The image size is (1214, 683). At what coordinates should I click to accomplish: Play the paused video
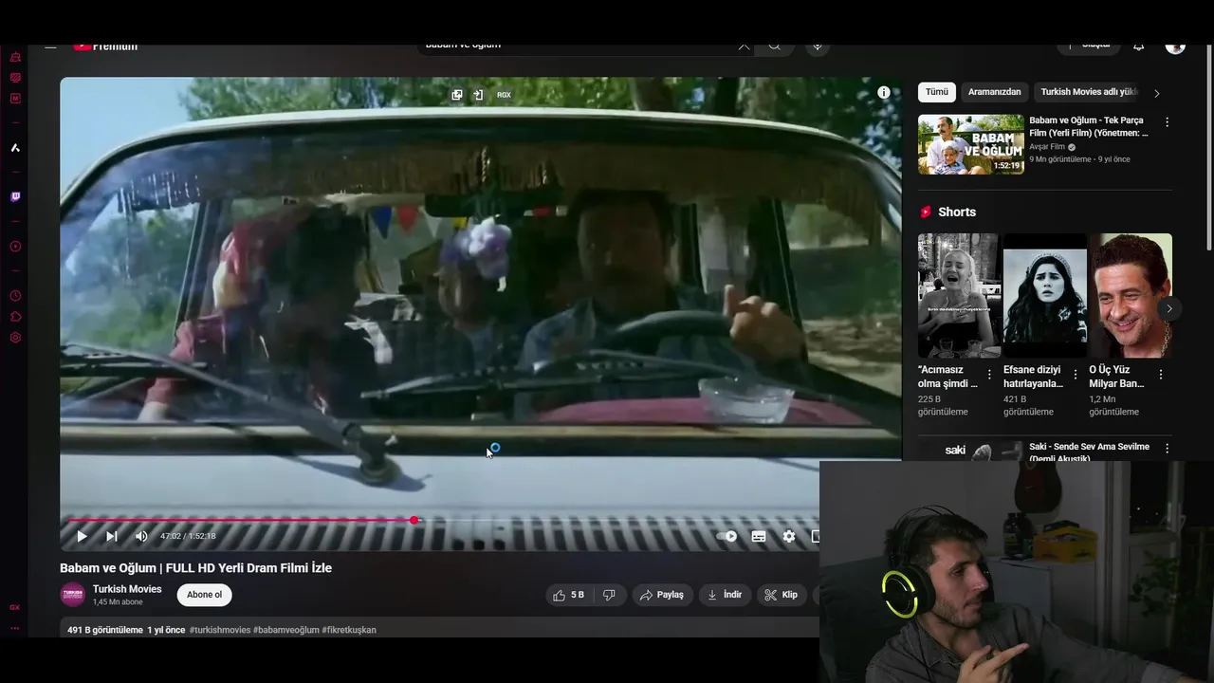click(82, 536)
